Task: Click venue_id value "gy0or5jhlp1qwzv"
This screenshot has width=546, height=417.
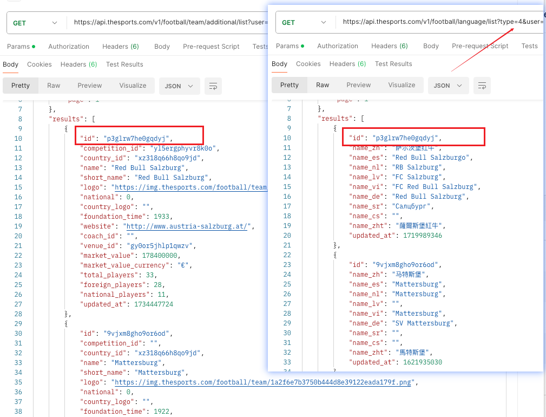Action: (160, 246)
